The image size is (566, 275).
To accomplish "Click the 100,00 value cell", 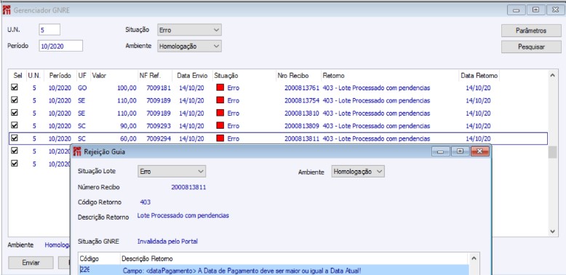I will pos(127,88).
